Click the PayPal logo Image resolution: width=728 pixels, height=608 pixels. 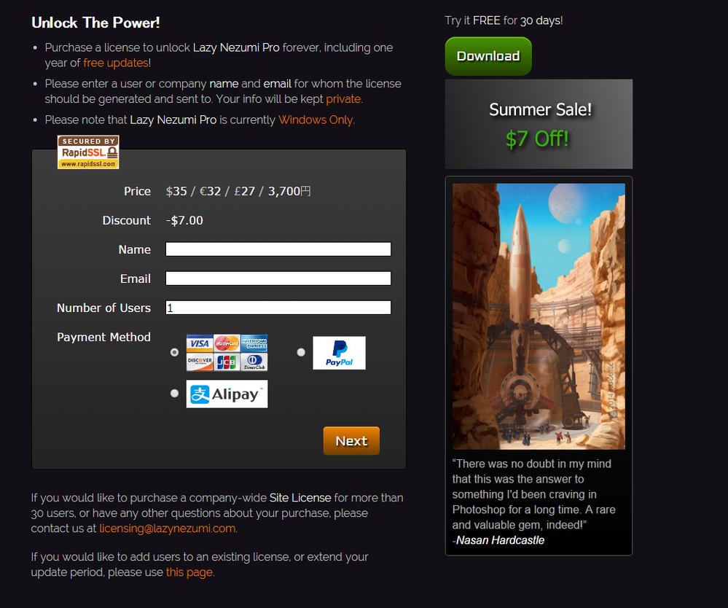339,353
